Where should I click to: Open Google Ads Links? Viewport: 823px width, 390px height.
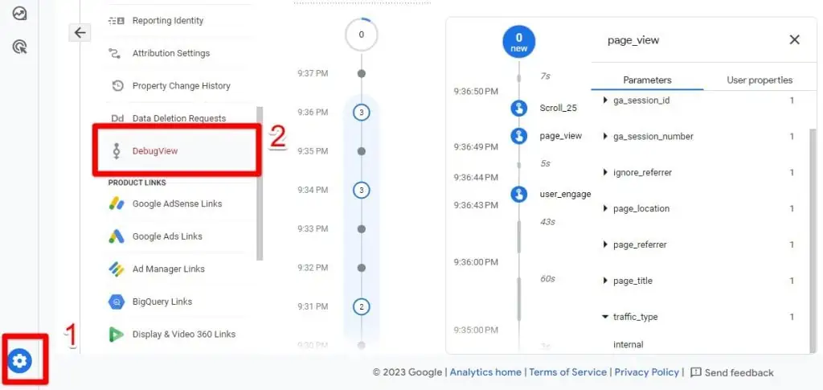[x=167, y=236]
